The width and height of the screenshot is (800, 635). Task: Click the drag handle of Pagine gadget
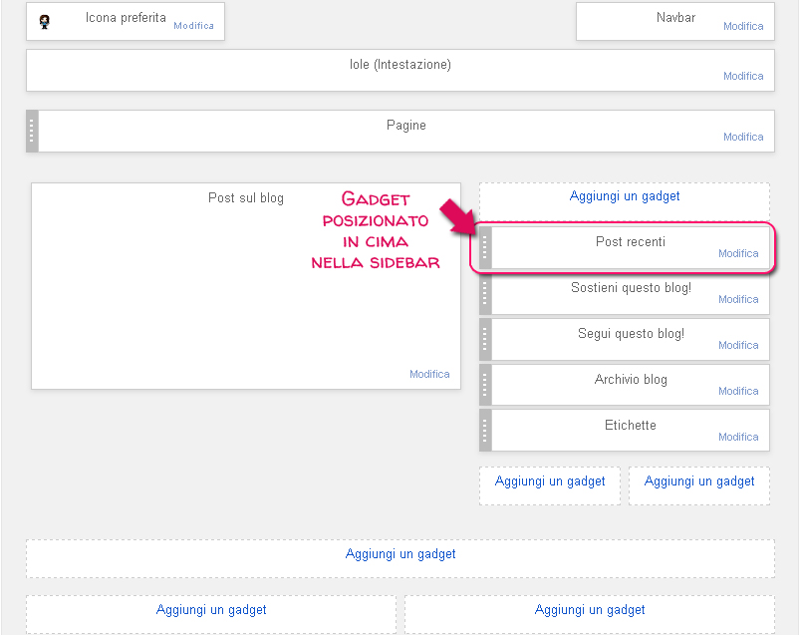(32, 131)
